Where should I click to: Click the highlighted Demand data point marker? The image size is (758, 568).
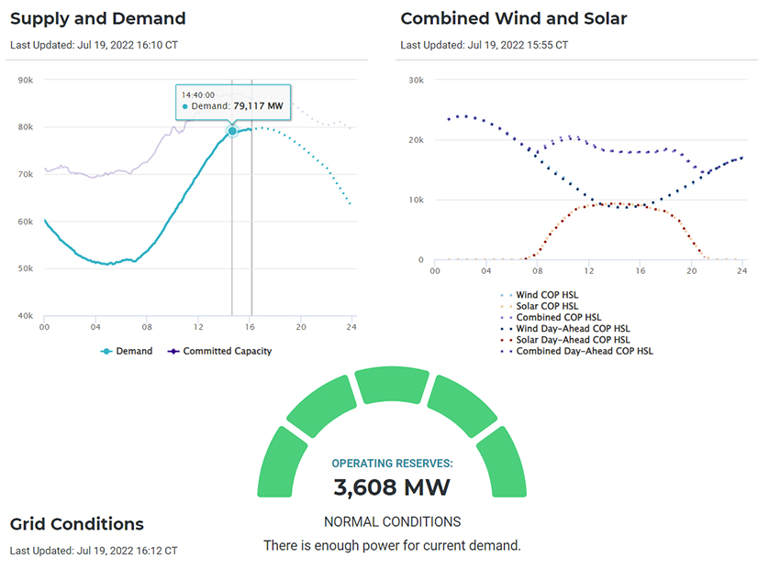[x=232, y=131]
